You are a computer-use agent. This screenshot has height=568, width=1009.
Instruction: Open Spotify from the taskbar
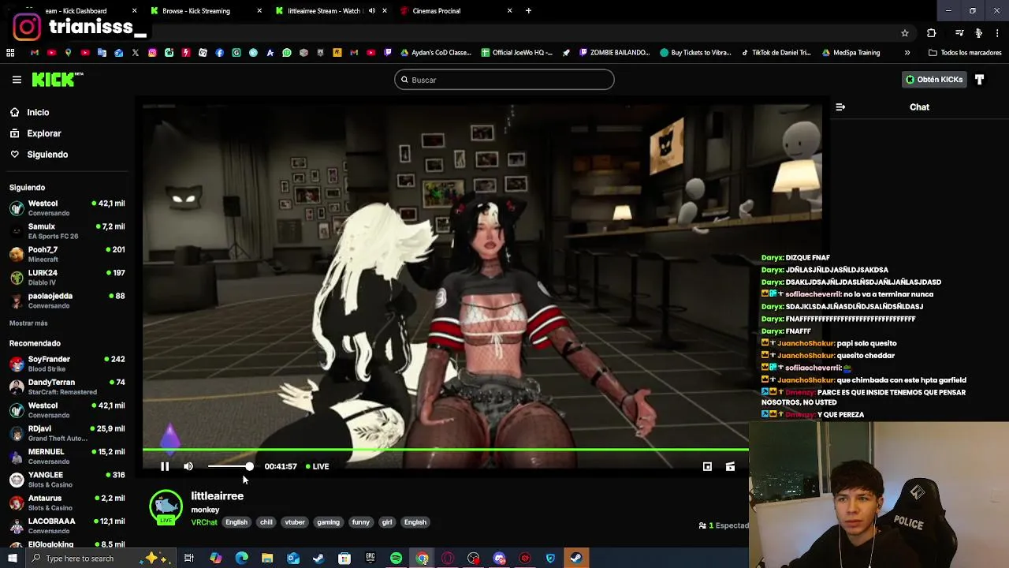396,559
